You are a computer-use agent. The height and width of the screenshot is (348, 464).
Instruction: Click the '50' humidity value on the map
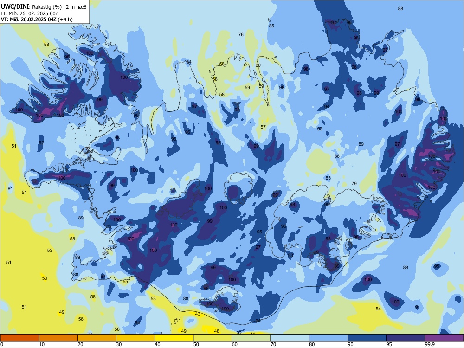(45, 278)
